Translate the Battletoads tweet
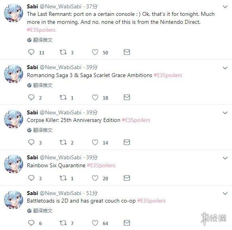 tap(40, 211)
